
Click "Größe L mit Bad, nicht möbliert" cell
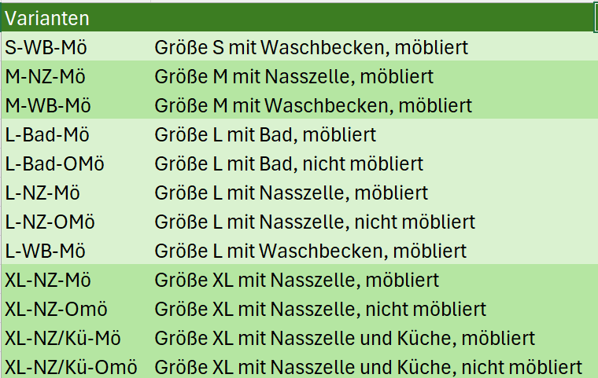coord(289,163)
